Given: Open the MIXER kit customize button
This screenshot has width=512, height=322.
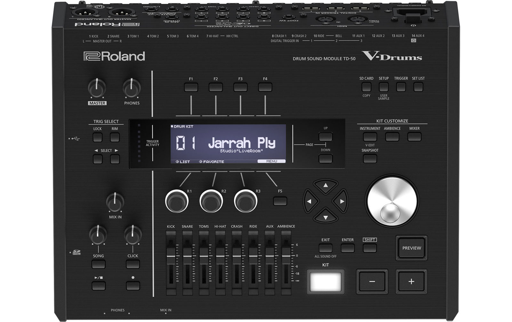Looking at the screenshot, I should pyautogui.click(x=414, y=137).
